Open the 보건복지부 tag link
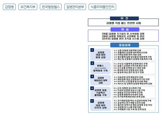The height and width of the screenshot is (119, 164). pos(28,7)
